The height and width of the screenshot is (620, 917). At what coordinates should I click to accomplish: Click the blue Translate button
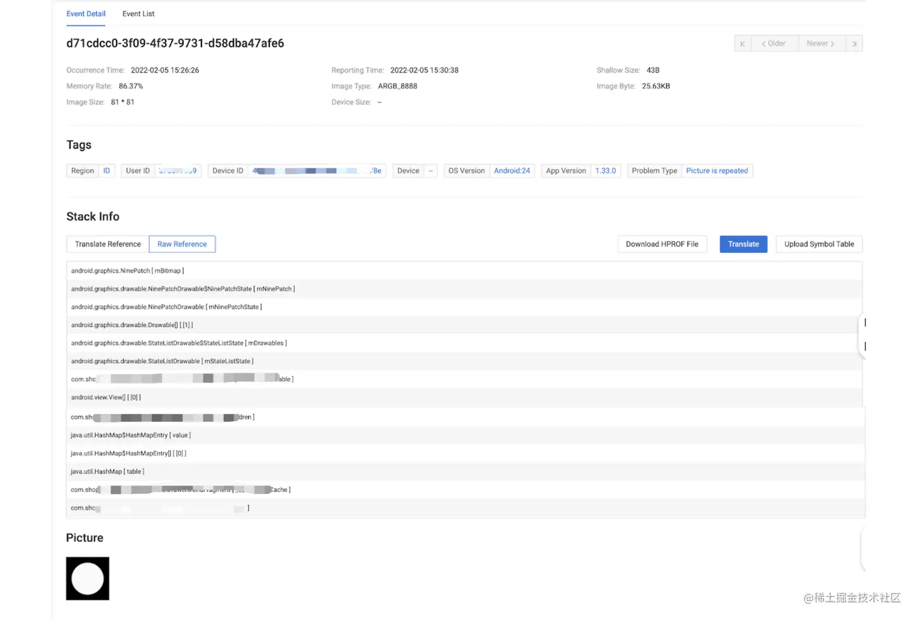tap(743, 244)
